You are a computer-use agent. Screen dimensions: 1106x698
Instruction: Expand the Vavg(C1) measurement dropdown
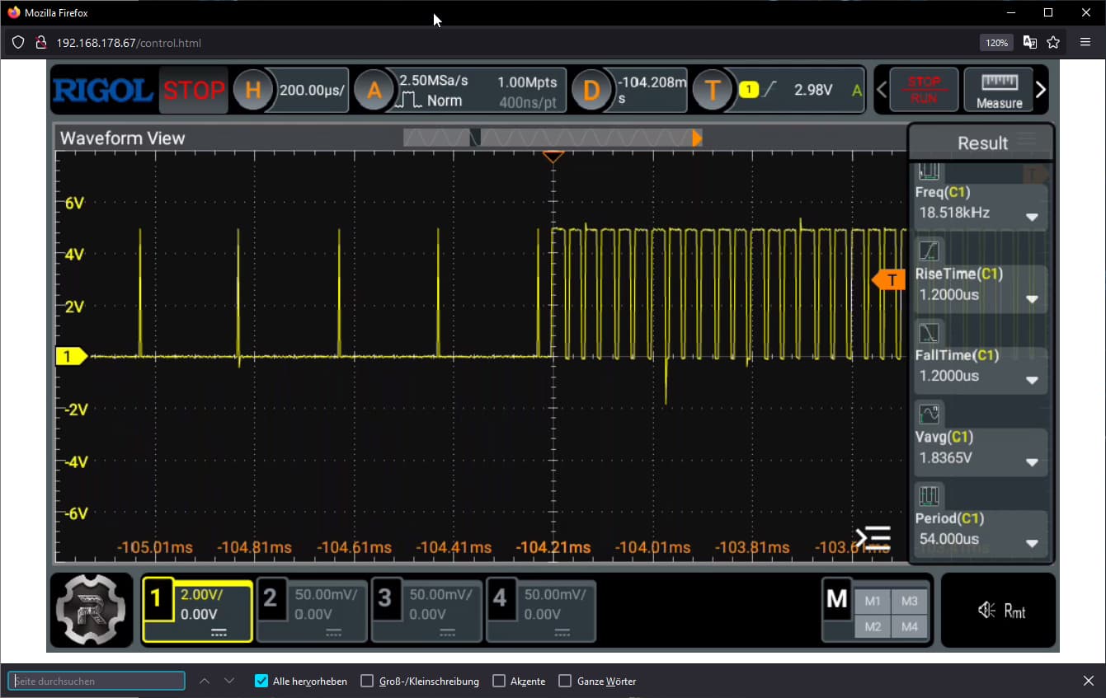pos(1031,462)
